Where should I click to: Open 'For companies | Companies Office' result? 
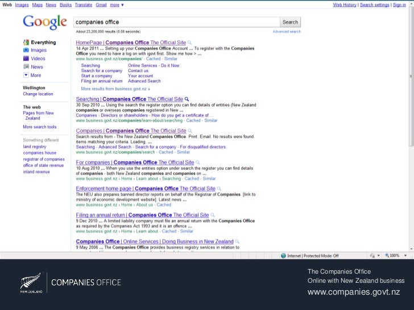[135, 162]
